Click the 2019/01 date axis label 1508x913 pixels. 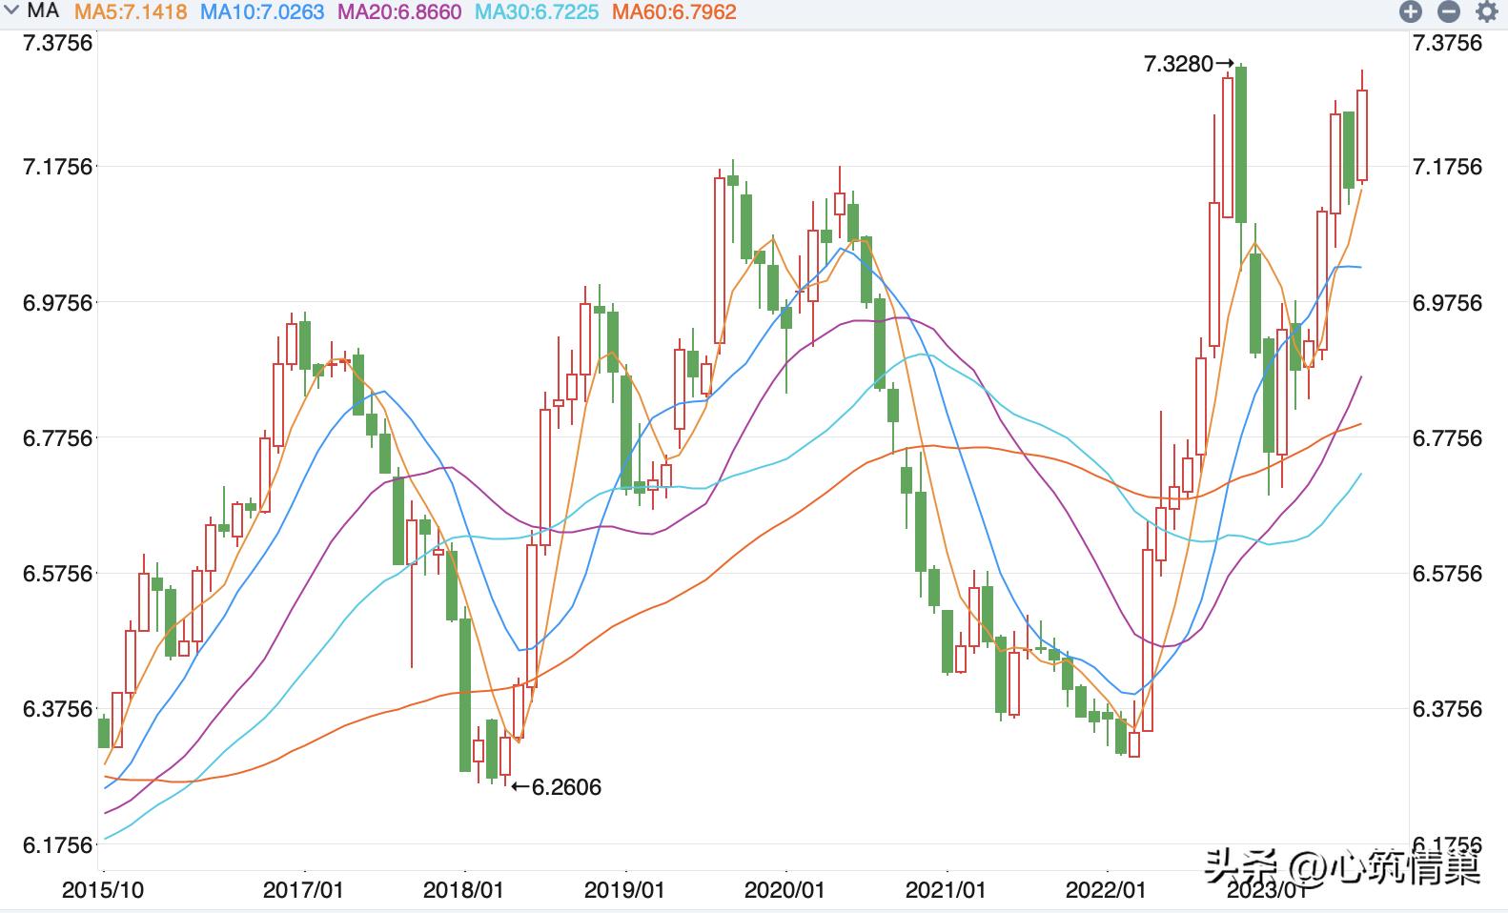pyautogui.click(x=624, y=890)
